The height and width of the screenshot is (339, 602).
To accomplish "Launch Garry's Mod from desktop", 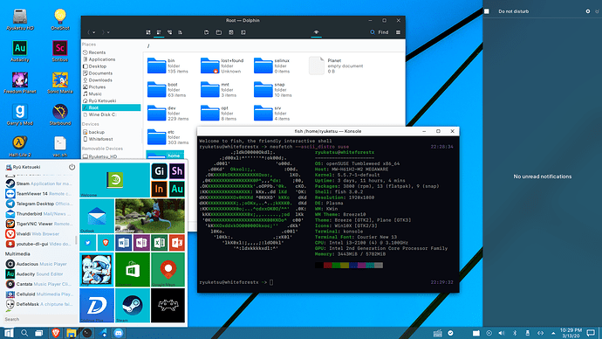I will tap(19, 114).
